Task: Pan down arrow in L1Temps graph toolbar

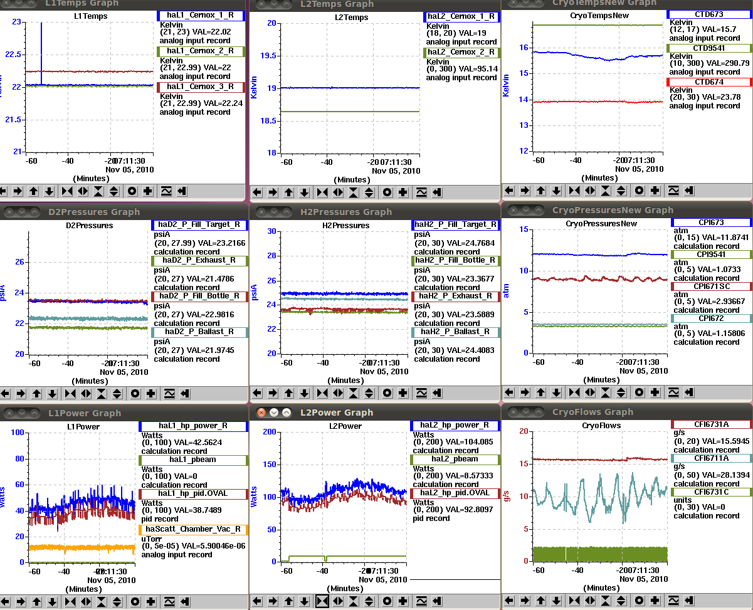Action: click(x=50, y=191)
